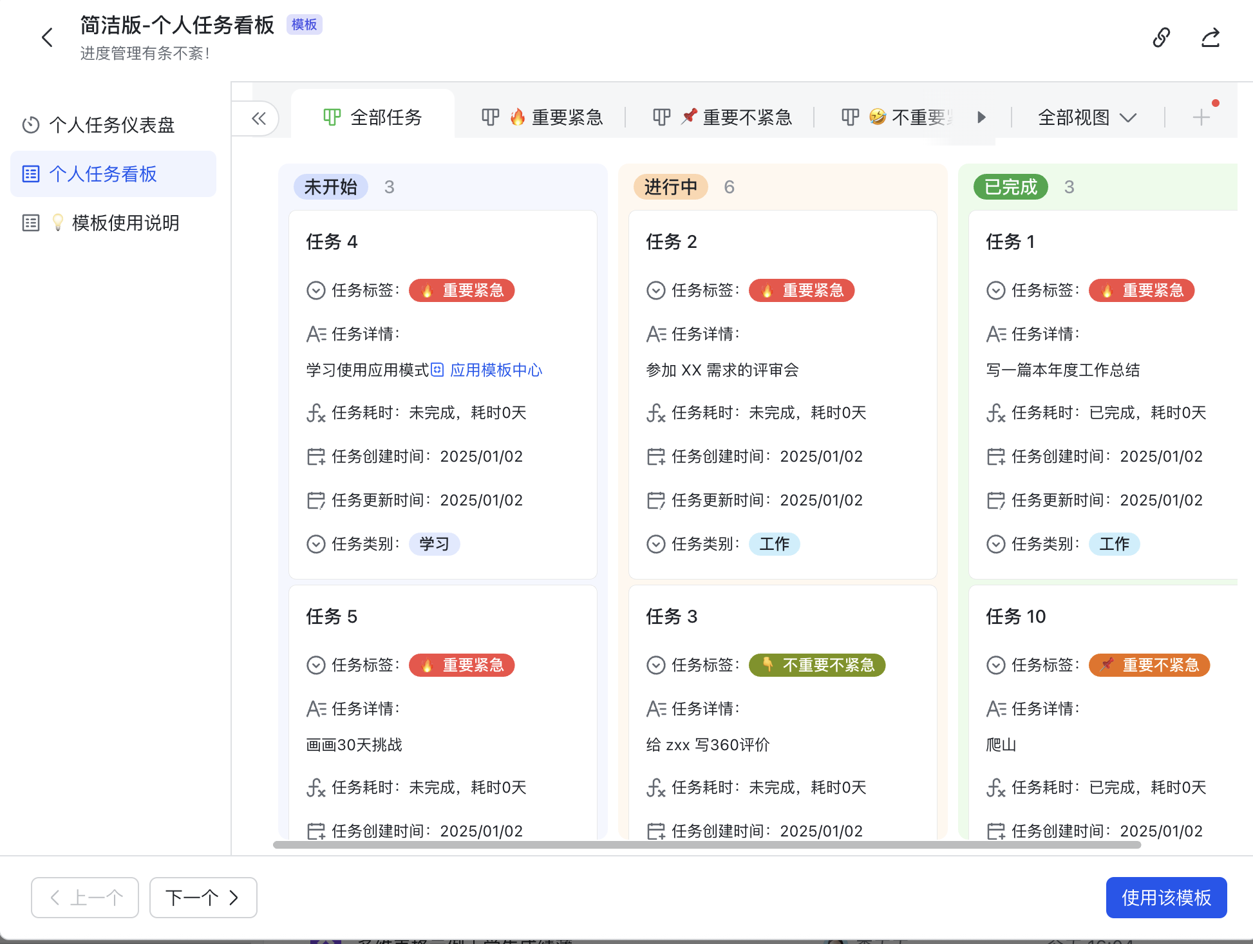This screenshot has height=944, width=1253.
Task: Click the back arrow icon
Action: 47,37
